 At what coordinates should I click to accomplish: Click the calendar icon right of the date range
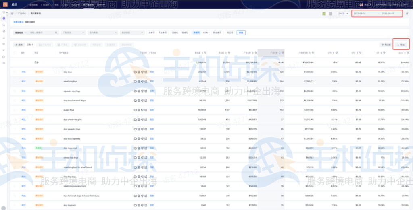pyautogui.click(x=407, y=13)
